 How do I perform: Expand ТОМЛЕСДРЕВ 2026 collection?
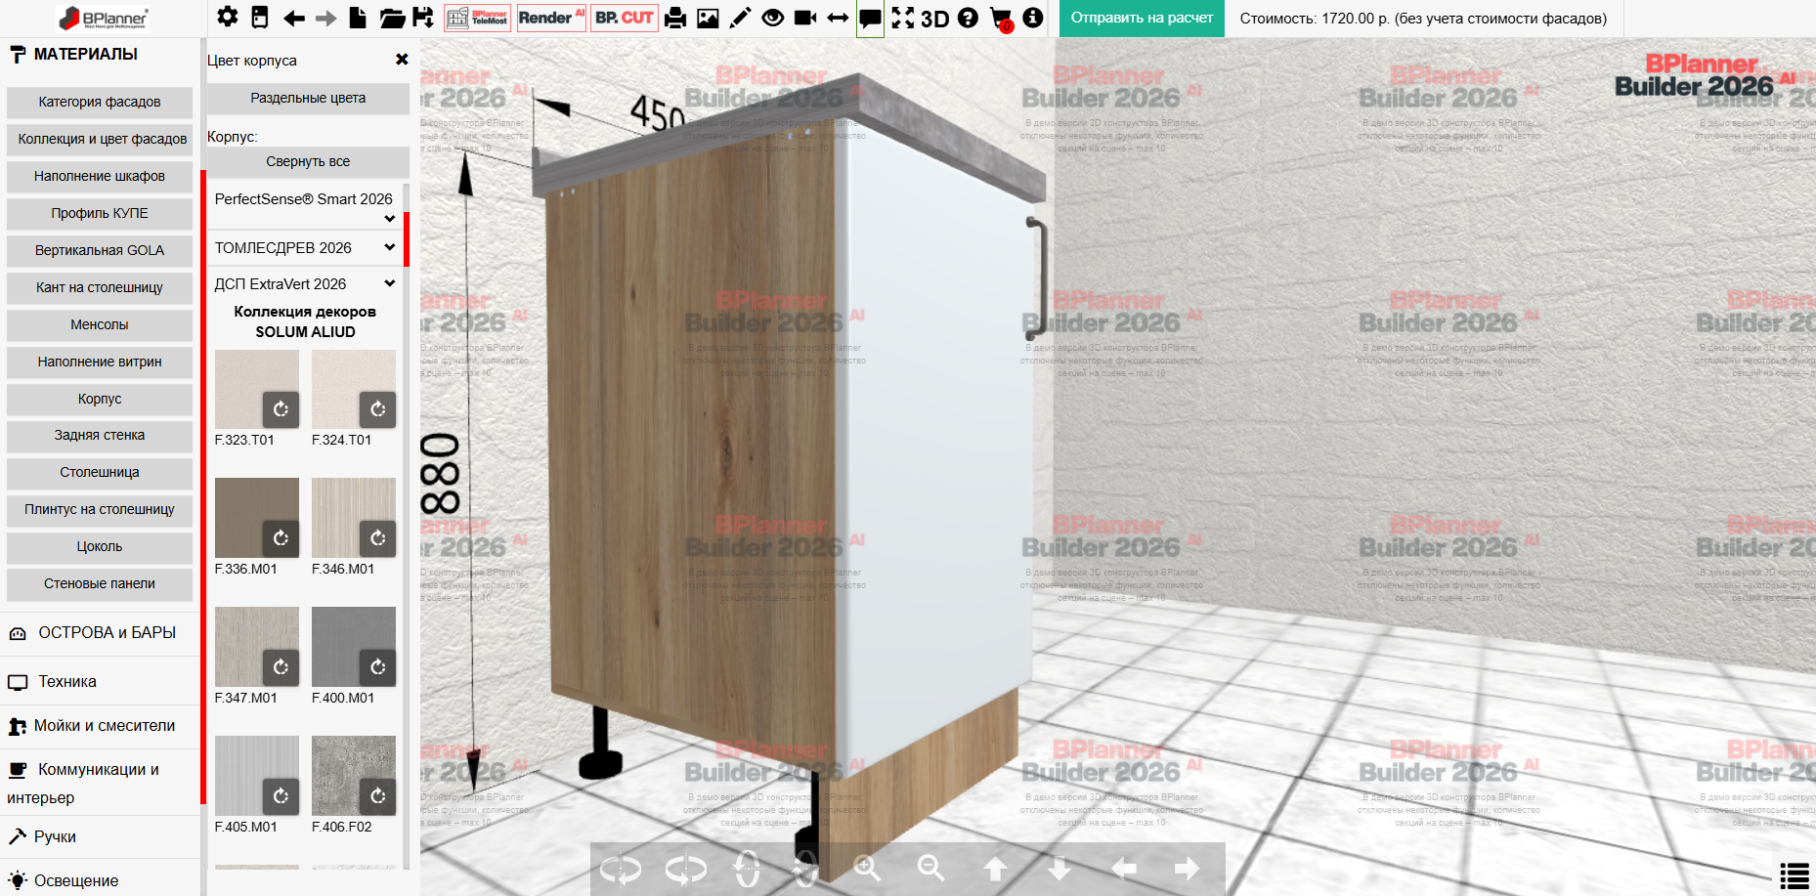pos(305,248)
